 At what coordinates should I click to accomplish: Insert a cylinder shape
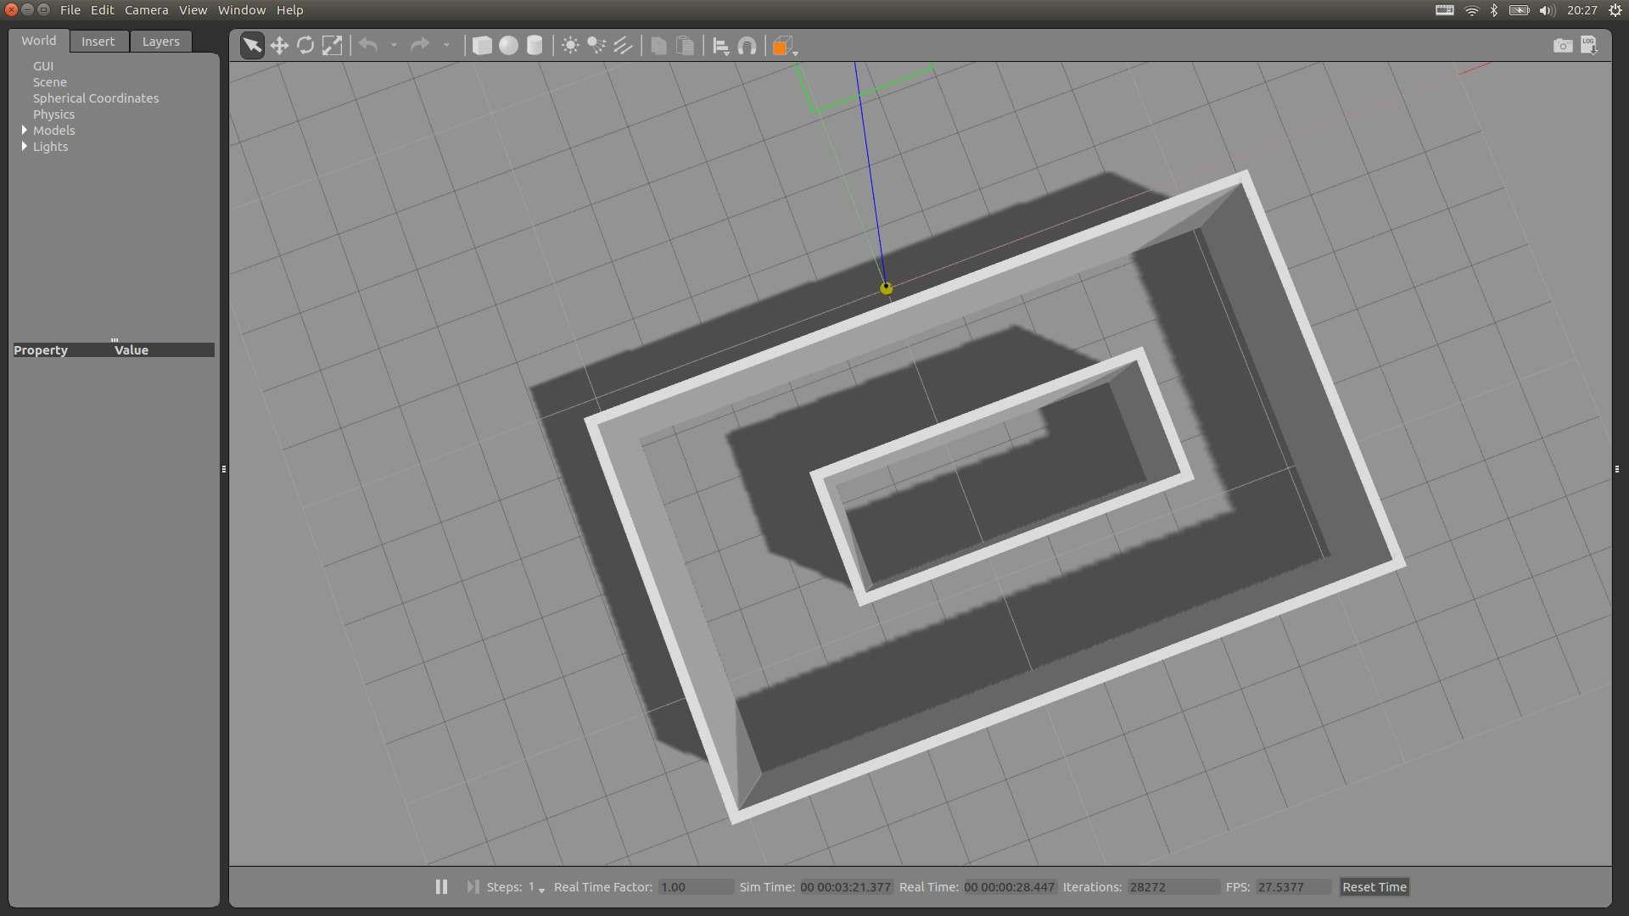click(x=535, y=46)
